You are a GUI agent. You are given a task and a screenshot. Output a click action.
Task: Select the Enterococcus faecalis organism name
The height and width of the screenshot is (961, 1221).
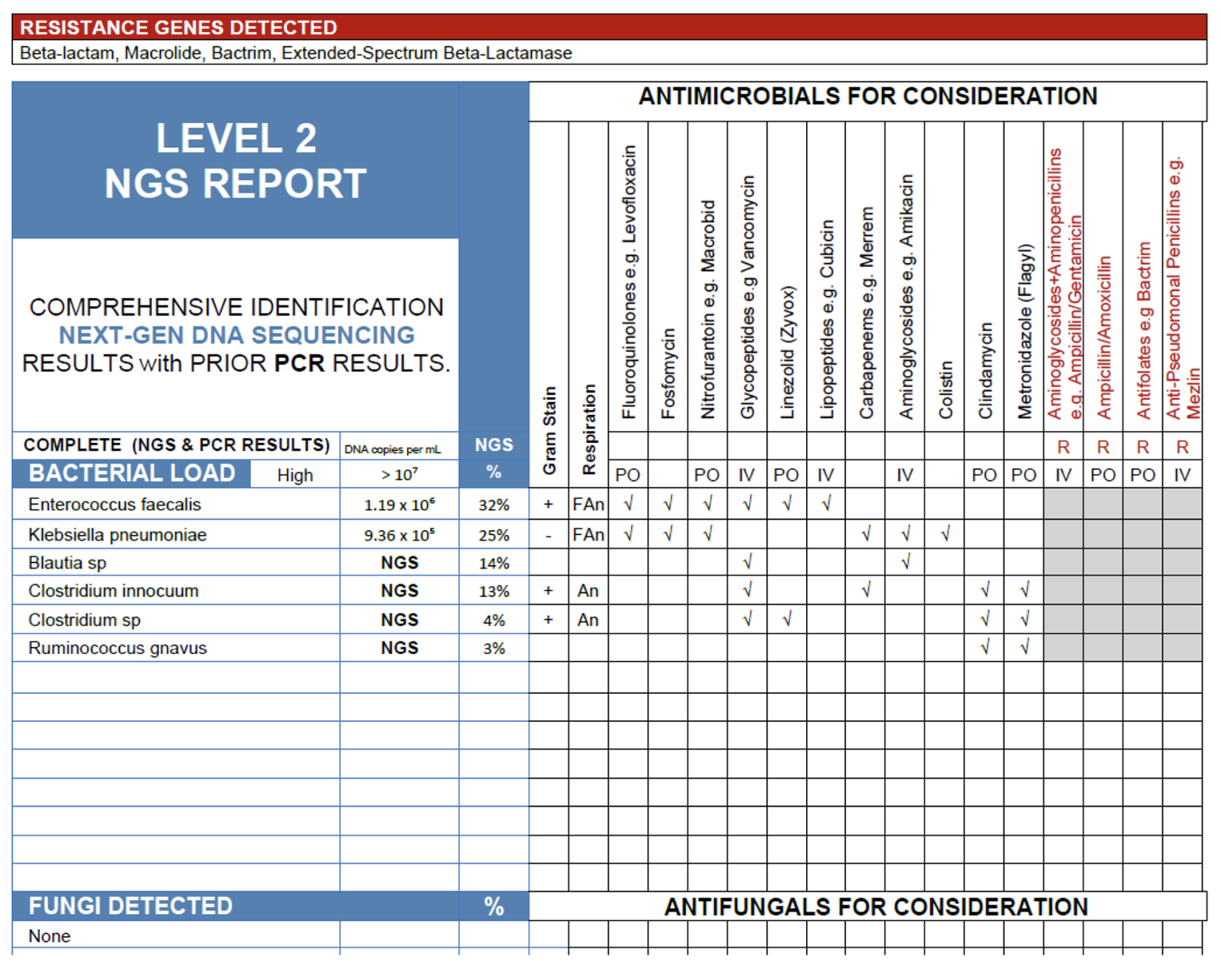pyautogui.click(x=114, y=505)
